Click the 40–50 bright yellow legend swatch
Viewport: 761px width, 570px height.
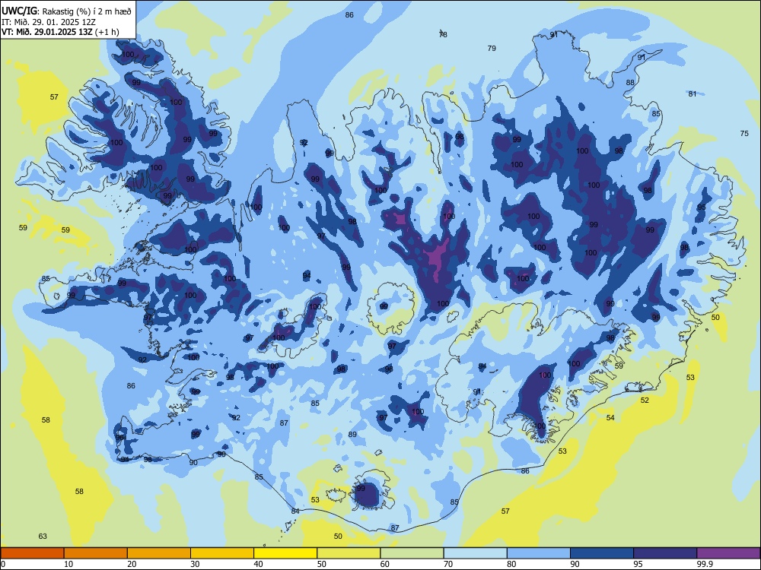[285, 553]
